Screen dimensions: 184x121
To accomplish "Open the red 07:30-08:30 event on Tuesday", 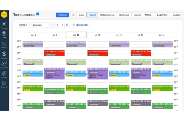I will [x=54, y=53].
